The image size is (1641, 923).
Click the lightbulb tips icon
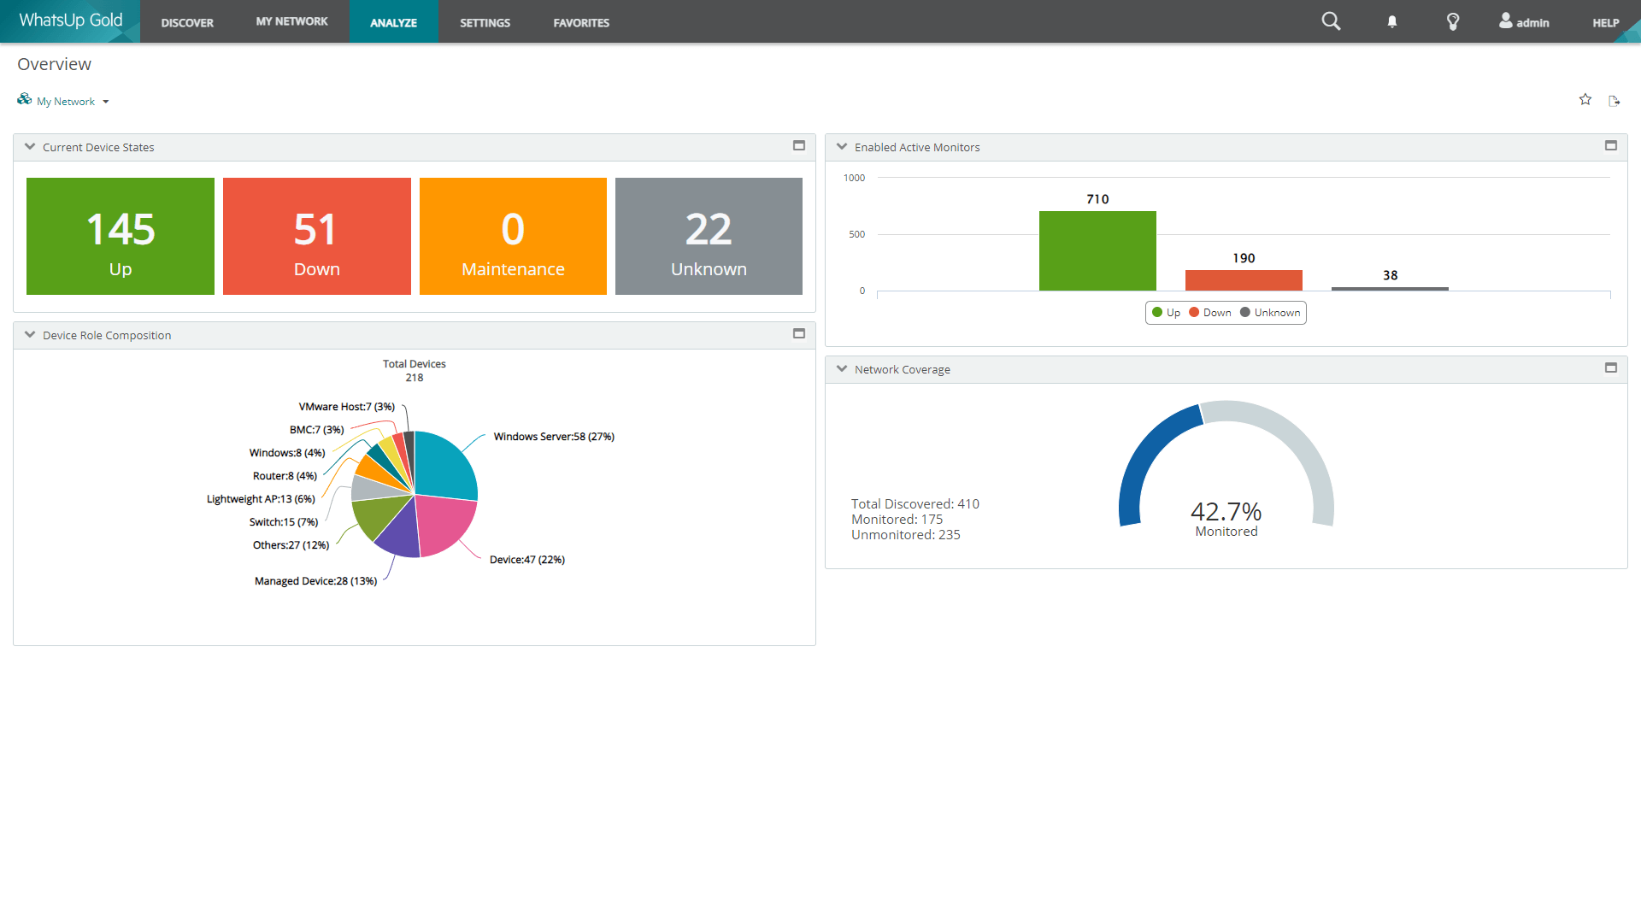(x=1452, y=21)
